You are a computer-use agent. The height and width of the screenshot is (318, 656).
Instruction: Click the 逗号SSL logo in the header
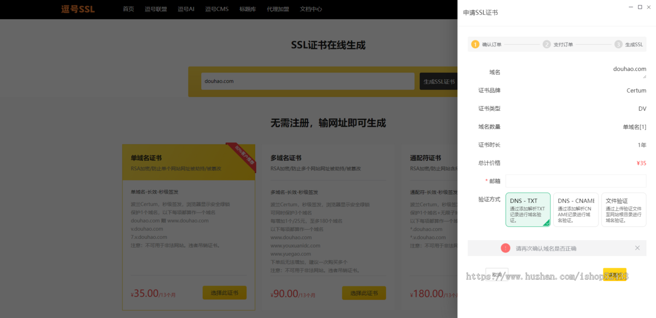[x=78, y=9]
